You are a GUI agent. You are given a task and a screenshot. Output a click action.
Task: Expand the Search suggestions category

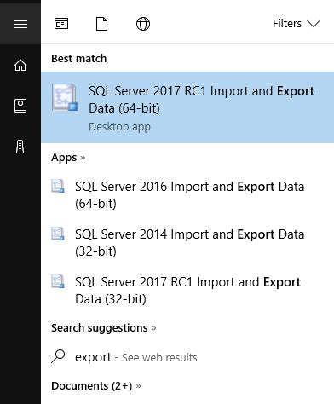pos(104,328)
